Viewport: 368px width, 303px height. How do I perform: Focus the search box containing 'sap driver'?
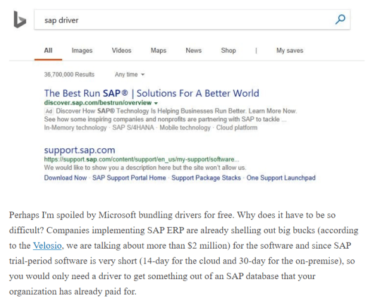point(192,20)
